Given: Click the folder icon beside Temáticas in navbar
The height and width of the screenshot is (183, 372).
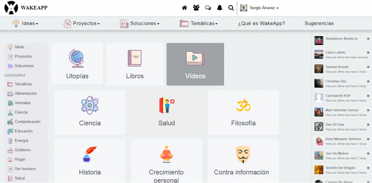Looking at the screenshot, I should pos(184,24).
